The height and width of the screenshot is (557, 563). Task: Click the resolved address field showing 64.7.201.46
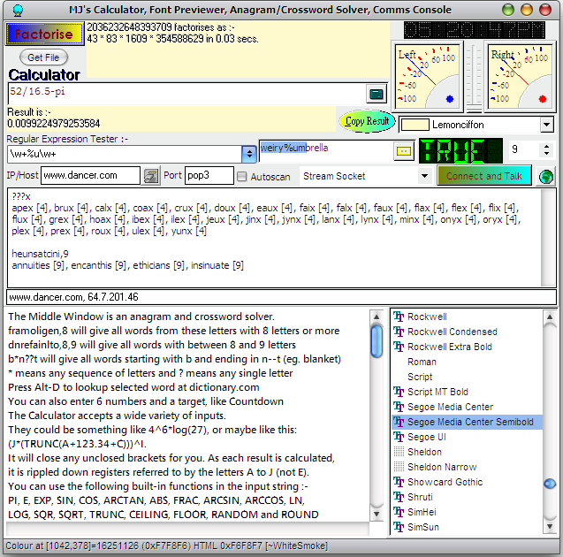point(281,297)
